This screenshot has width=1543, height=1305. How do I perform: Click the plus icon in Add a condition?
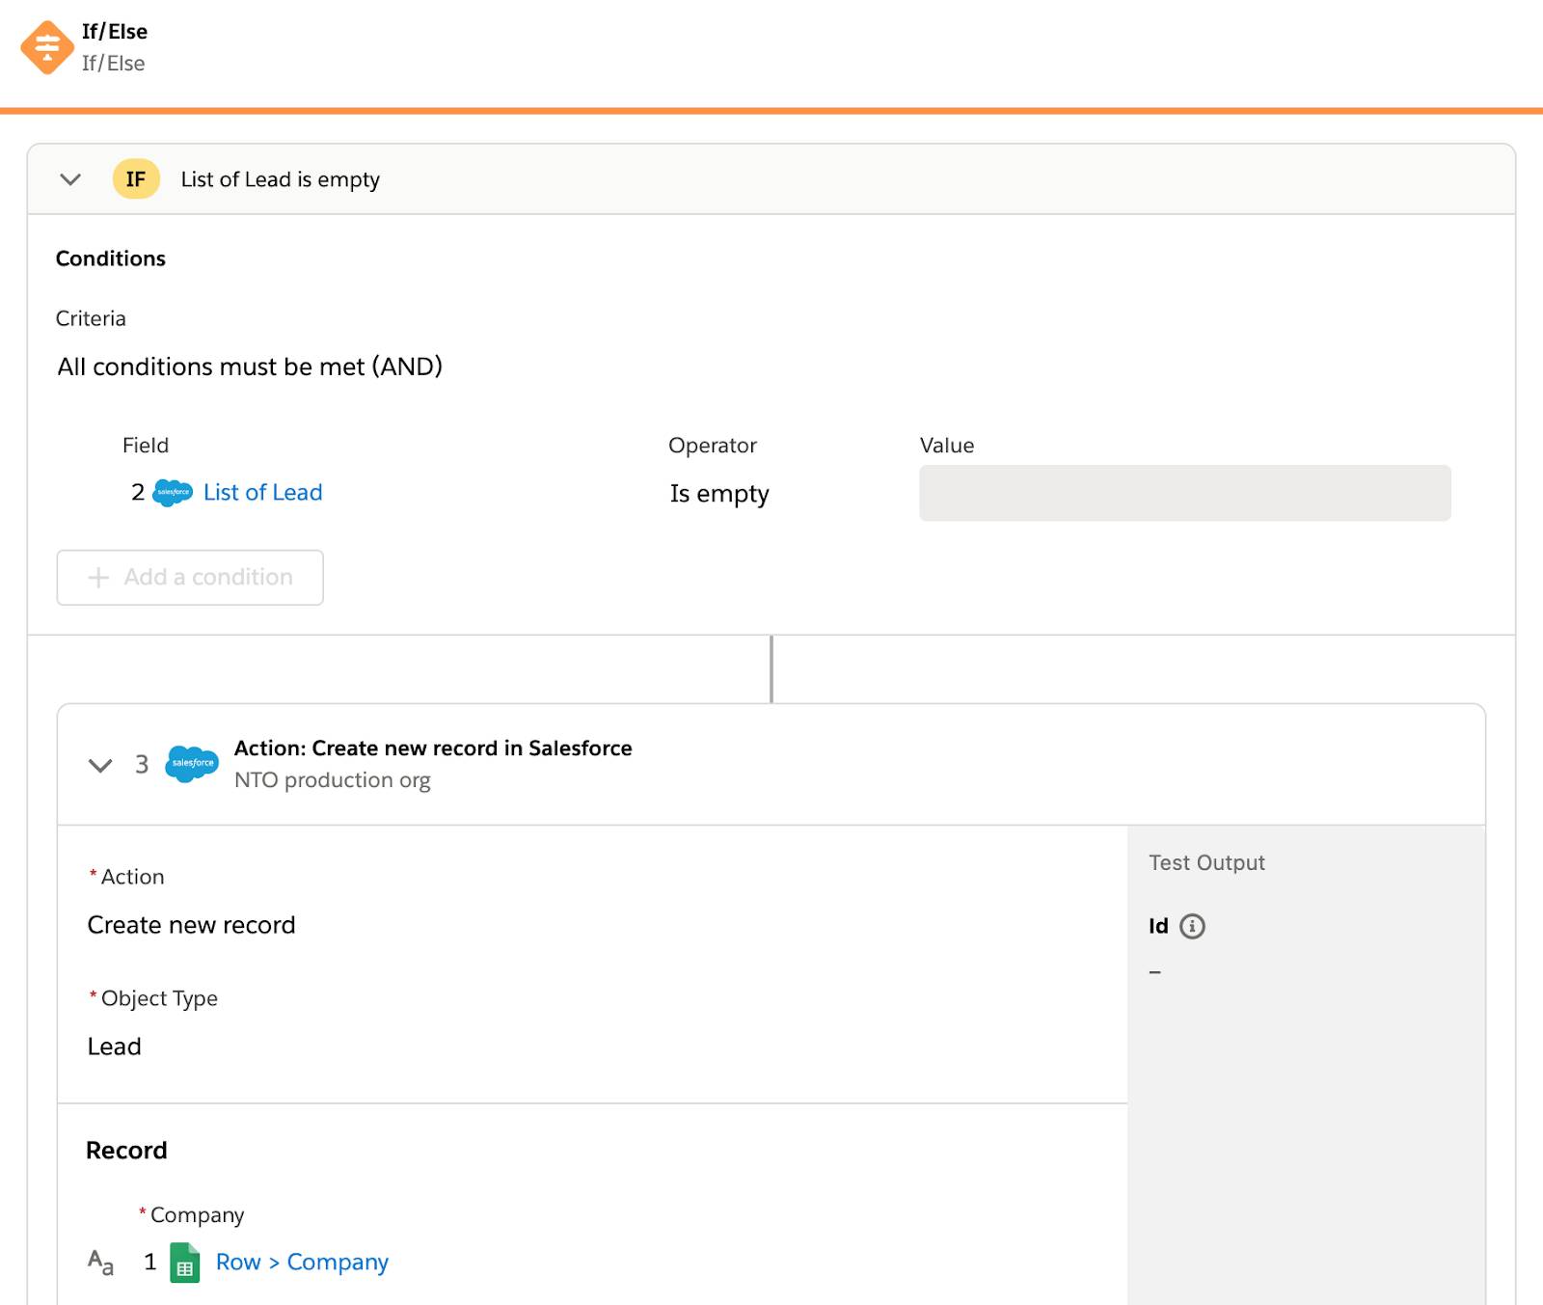coord(98,578)
